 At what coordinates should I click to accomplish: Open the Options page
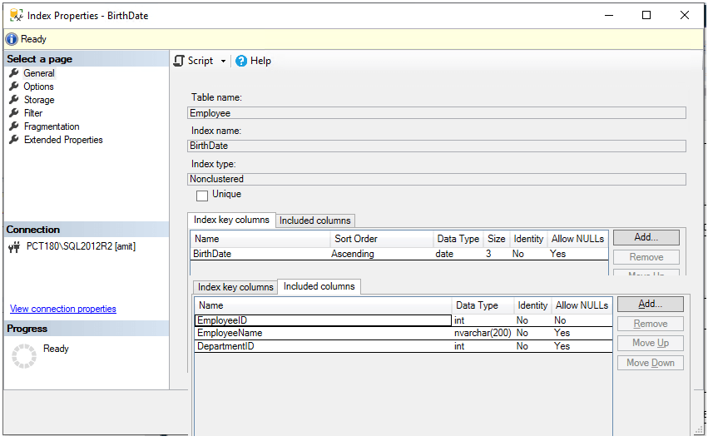pos(38,87)
